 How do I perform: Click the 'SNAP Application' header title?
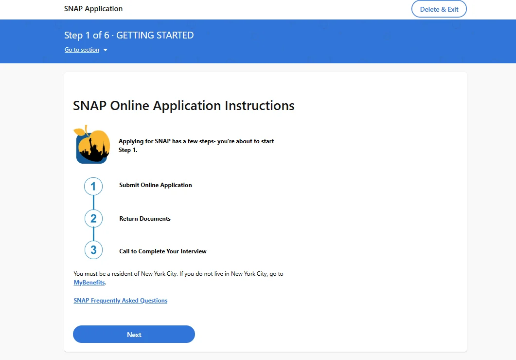coord(93,9)
